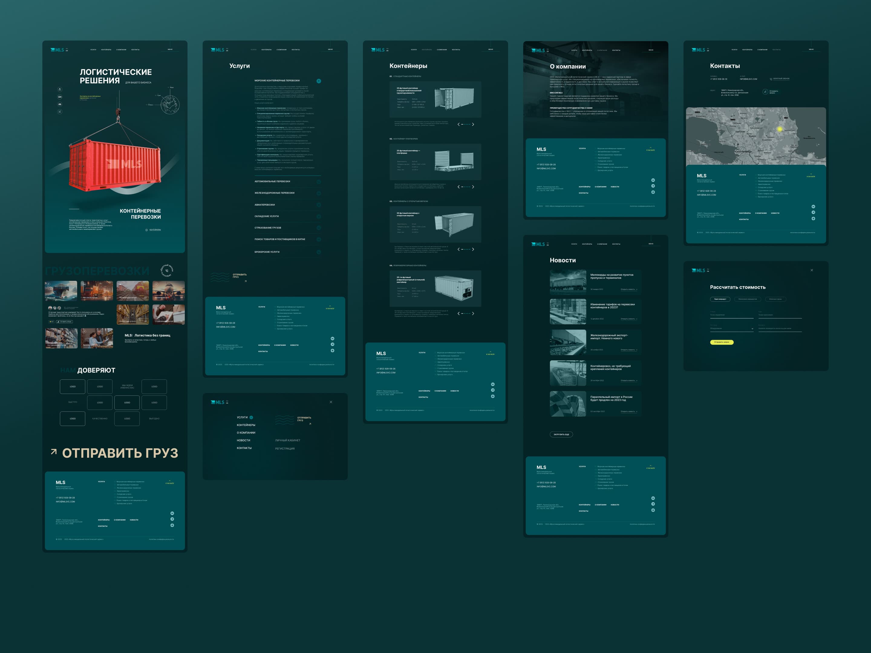Click next arrow on the refrigerated container slider
The image size is (871, 653).
click(x=473, y=314)
